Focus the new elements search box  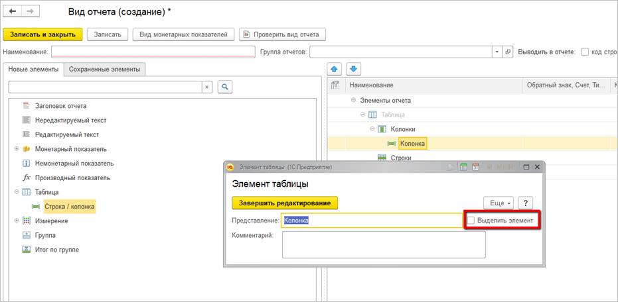(x=106, y=87)
